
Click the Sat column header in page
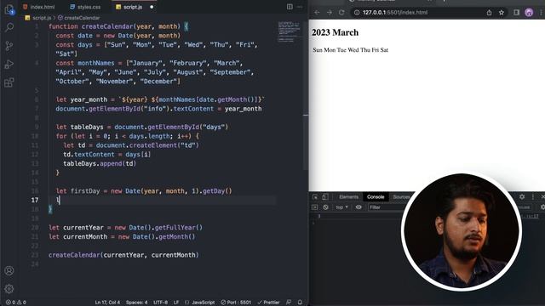click(x=384, y=50)
